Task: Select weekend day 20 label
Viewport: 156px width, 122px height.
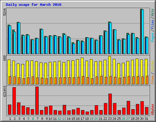Action: pyautogui.click(x=96, y=119)
